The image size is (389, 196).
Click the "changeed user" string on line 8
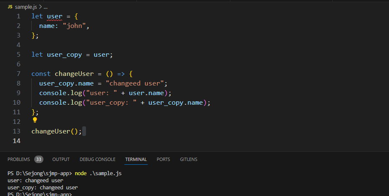tap(135, 83)
